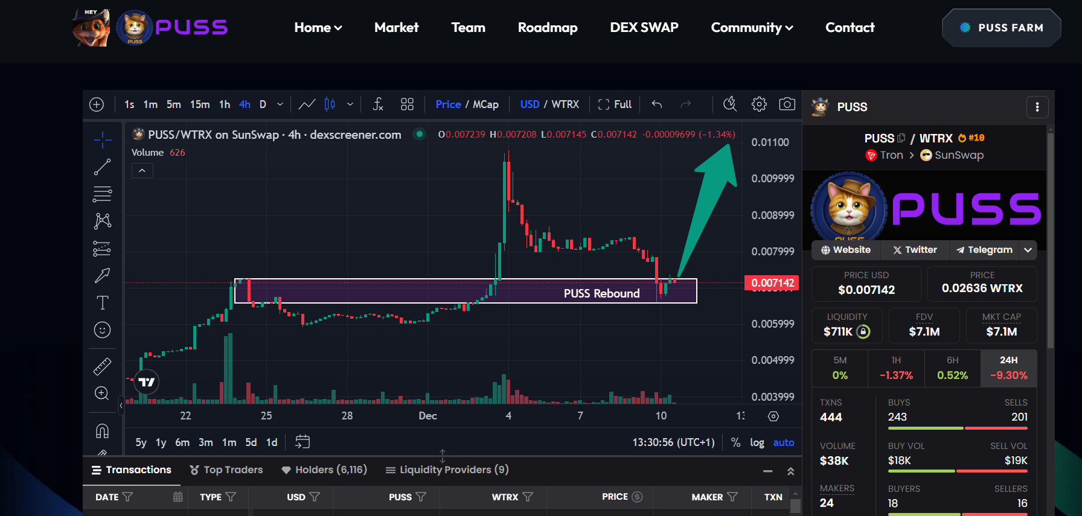
Task: Expand the transactions panel upward
Action: tap(790, 471)
